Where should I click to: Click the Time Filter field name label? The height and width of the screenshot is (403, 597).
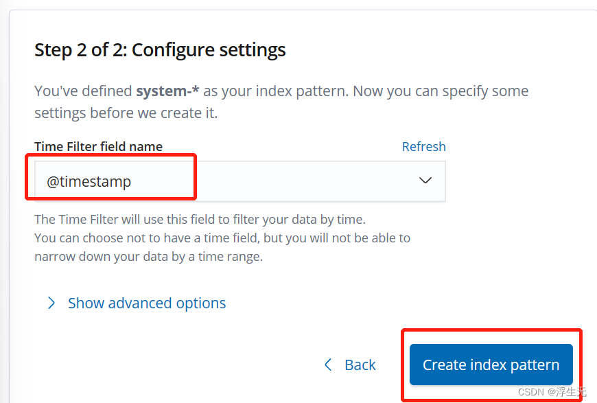[98, 146]
